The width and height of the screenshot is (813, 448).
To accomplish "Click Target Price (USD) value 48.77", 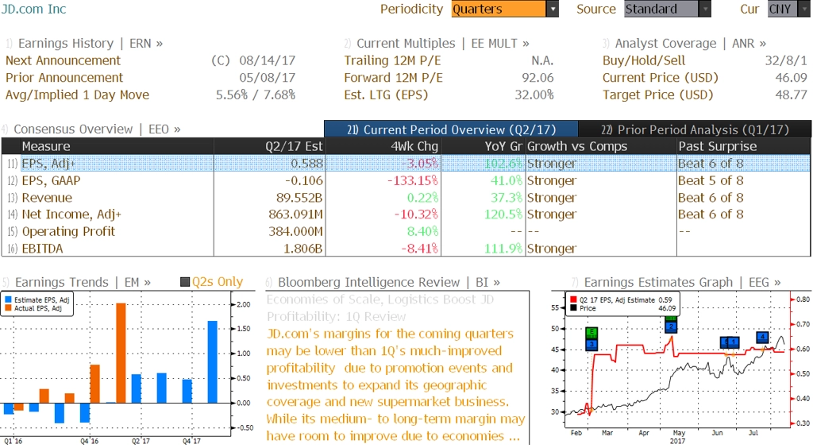I will [792, 95].
